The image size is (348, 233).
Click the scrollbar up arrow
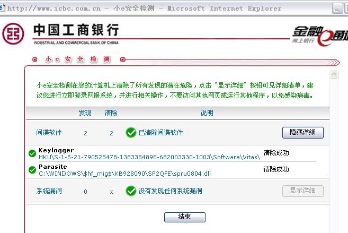pos(334,74)
